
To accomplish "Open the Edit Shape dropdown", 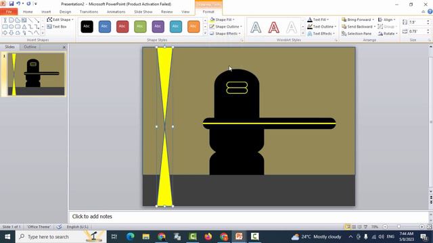I will tap(60, 20).
